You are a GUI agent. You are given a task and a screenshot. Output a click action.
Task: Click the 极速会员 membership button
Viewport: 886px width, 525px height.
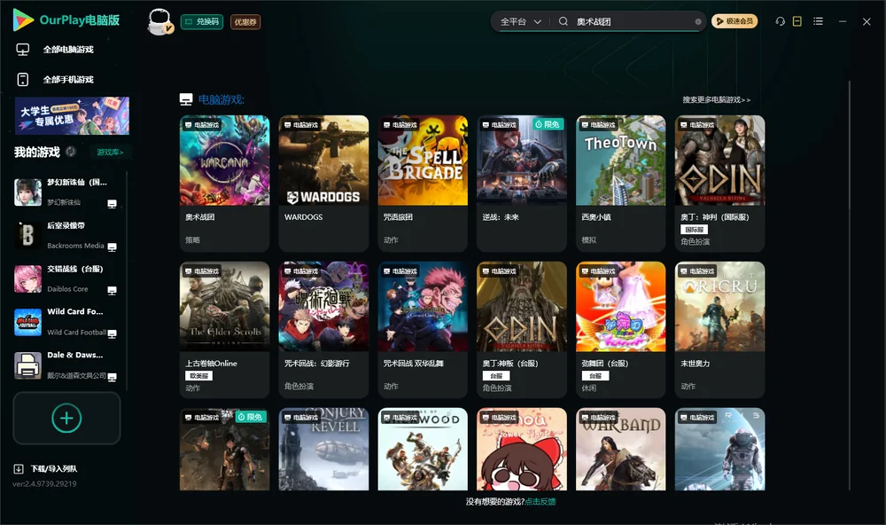click(x=734, y=21)
